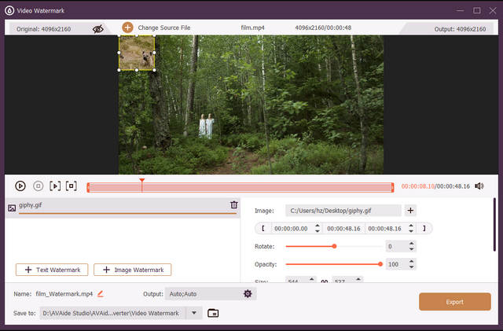Edit the output file name pencil icon
The height and width of the screenshot is (331, 503).
[101, 294]
